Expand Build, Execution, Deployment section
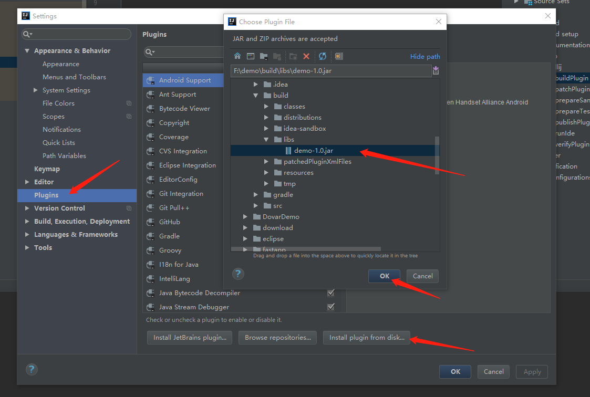This screenshot has height=397, width=590. tap(27, 221)
